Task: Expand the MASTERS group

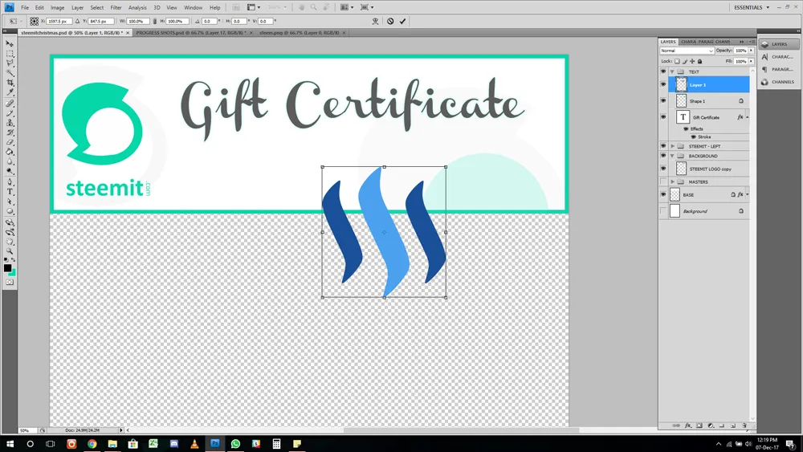Action: click(x=672, y=181)
